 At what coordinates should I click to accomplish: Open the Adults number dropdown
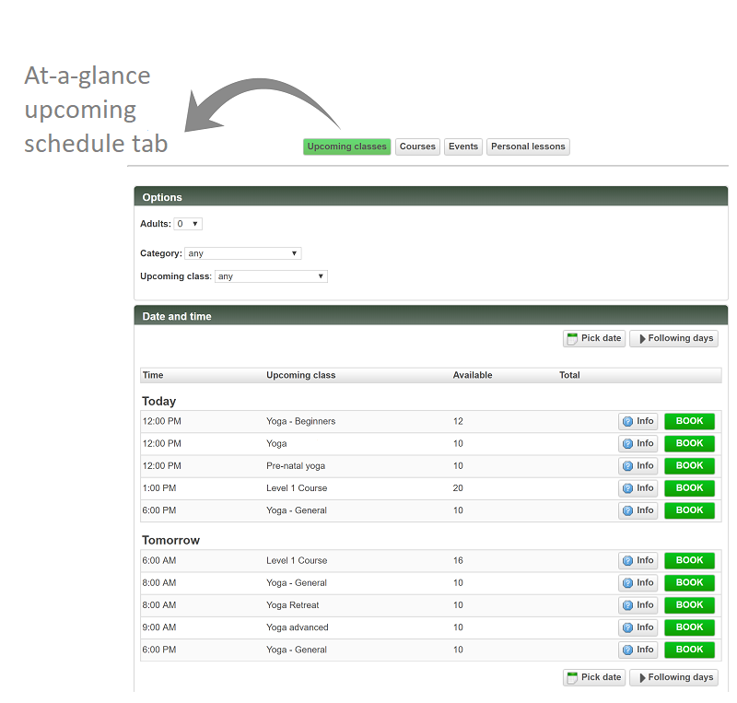(188, 224)
